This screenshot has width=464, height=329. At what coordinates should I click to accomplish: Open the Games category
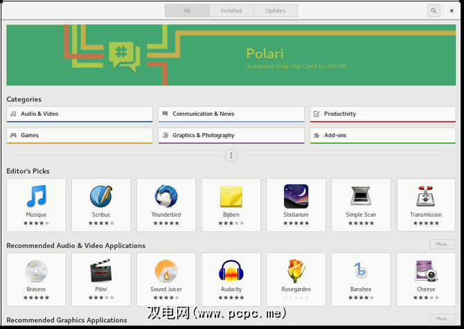[80, 136]
